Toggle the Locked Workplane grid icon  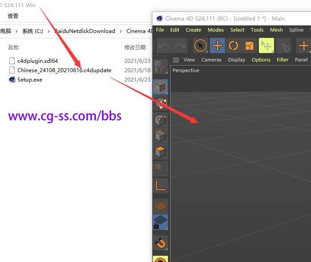(x=160, y=221)
